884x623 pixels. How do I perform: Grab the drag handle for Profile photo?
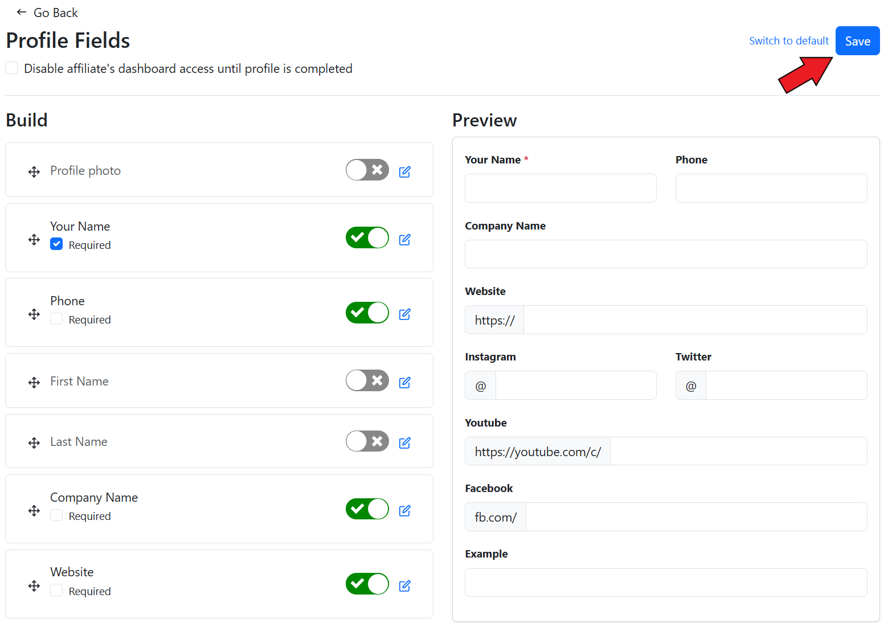[x=34, y=172]
